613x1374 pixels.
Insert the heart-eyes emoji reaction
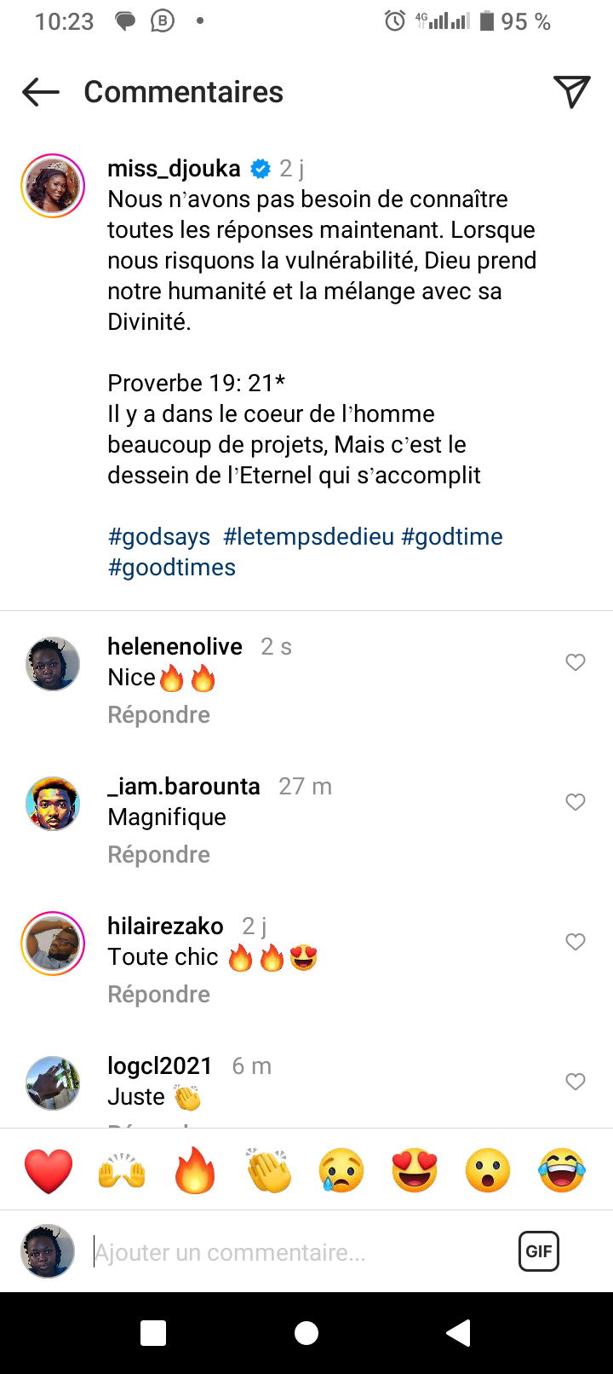tap(415, 1170)
